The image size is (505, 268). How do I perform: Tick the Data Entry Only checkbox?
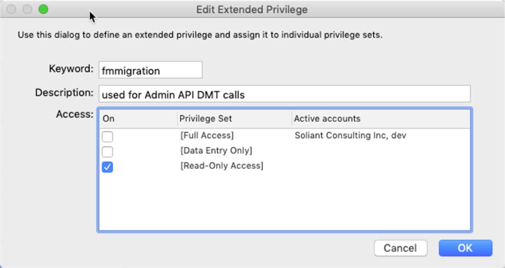pos(107,152)
